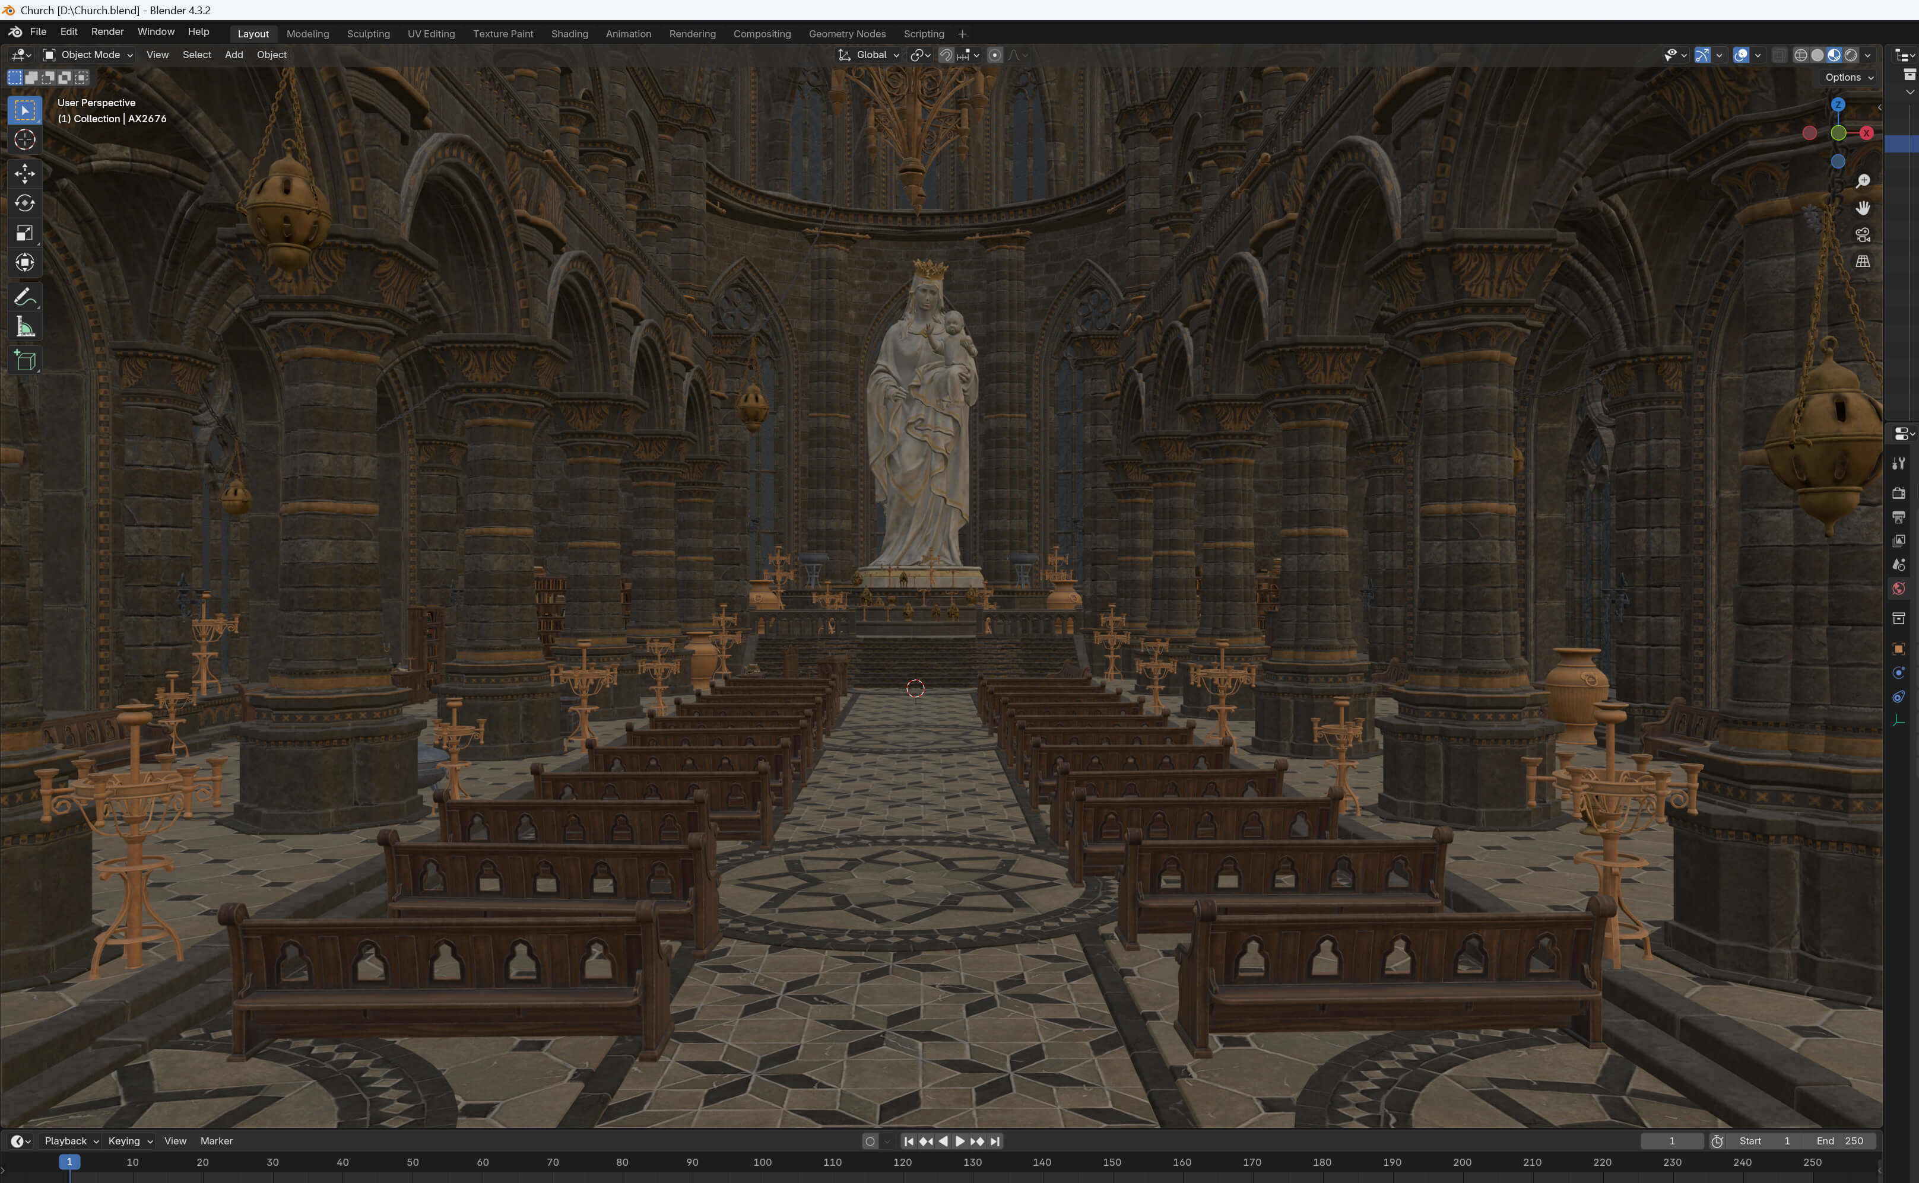Open the Physics properties tab
Screen dimensions: 1919x1183
(x=1899, y=673)
